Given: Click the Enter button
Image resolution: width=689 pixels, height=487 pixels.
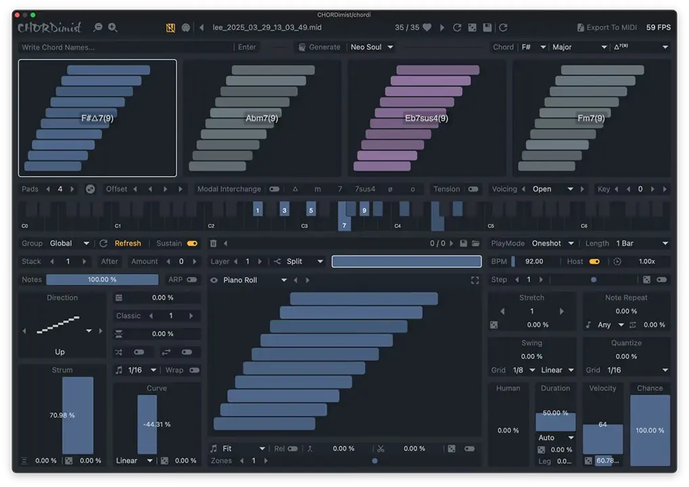Looking at the screenshot, I should pyautogui.click(x=247, y=47).
